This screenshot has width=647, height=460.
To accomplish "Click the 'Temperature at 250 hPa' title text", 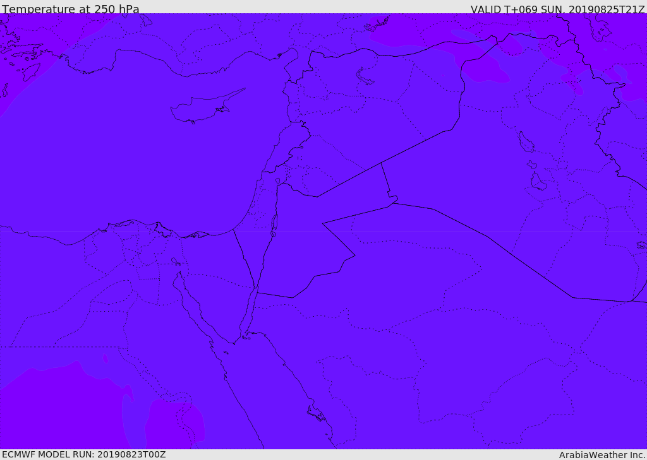I will [71, 9].
